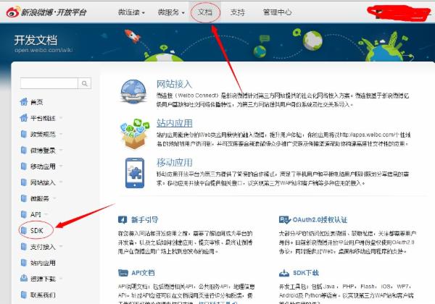Open the API文档 heading link
The width and height of the screenshot is (435, 304).
pyautogui.click(x=143, y=273)
